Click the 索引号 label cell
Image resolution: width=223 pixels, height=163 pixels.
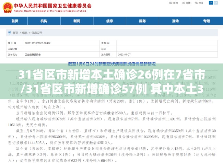click(15, 43)
